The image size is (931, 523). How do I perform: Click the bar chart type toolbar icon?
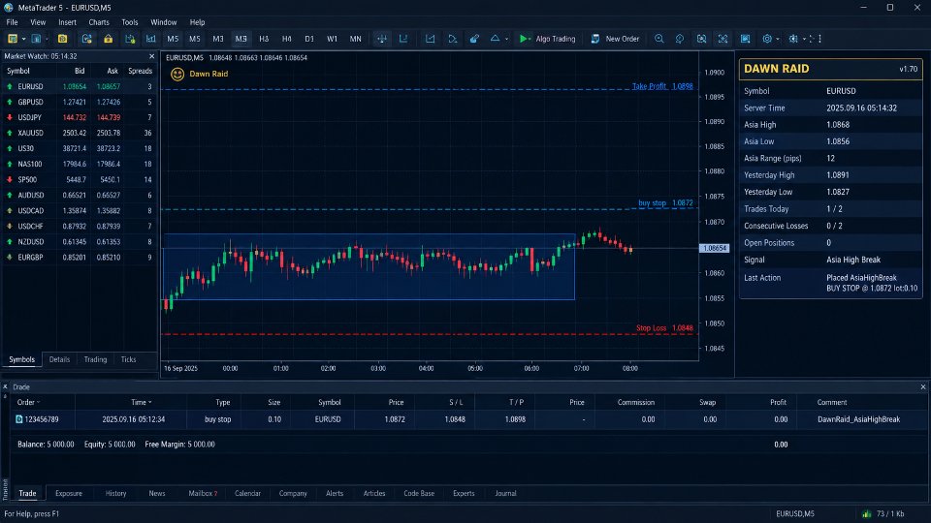[x=151, y=39]
